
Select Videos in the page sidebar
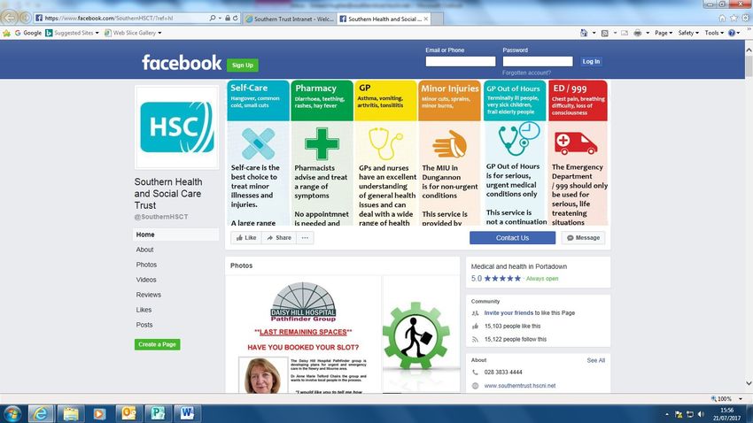coord(146,280)
